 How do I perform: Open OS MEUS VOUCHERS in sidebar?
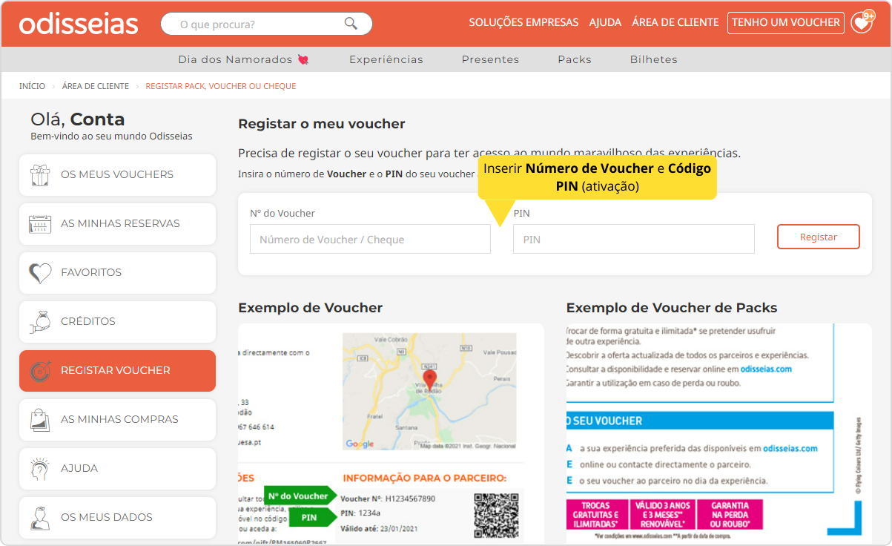click(117, 174)
